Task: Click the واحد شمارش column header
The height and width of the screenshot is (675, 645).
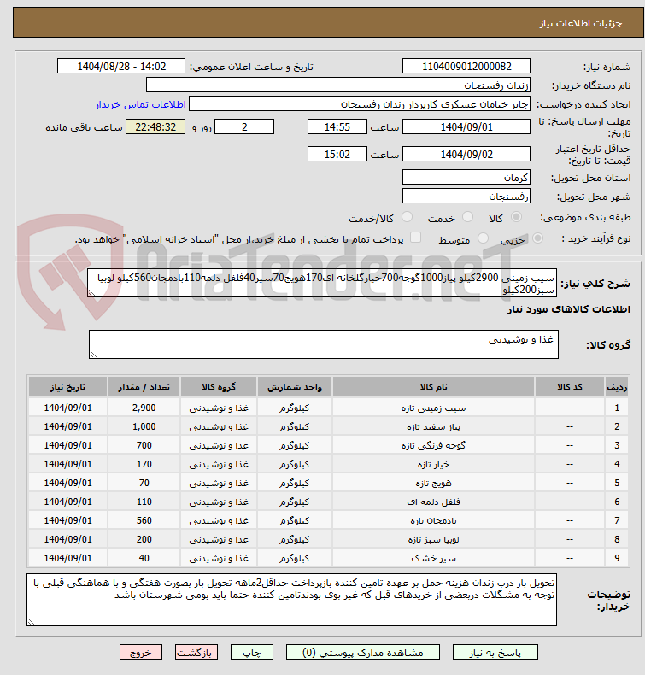Action: click(x=295, y=387)
